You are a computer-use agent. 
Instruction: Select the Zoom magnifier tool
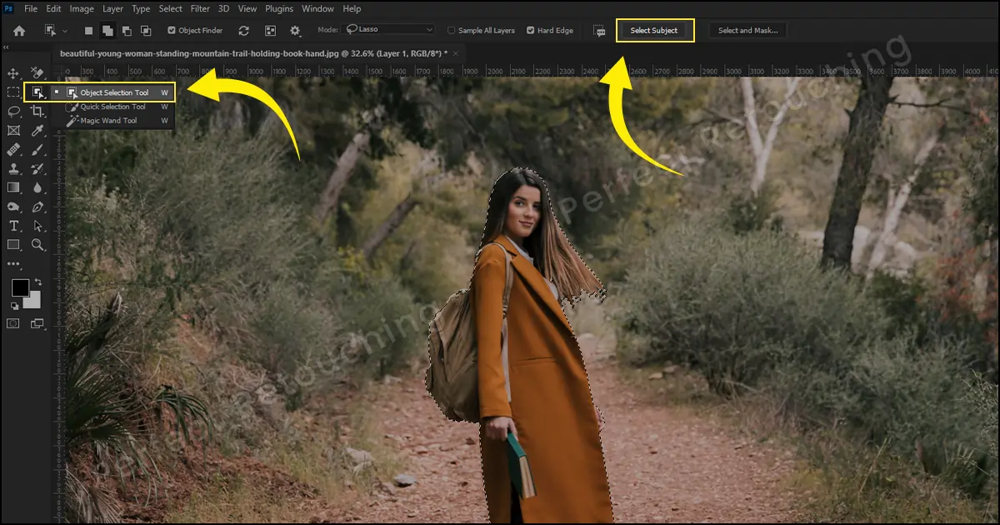(x=37, y=245)
